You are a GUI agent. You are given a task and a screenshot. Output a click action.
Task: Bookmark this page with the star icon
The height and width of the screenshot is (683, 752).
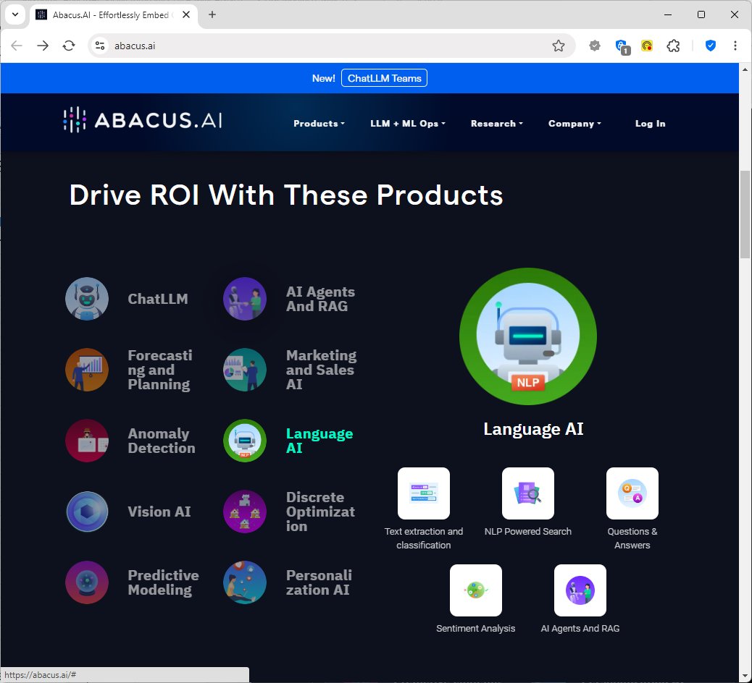(559, 46)
